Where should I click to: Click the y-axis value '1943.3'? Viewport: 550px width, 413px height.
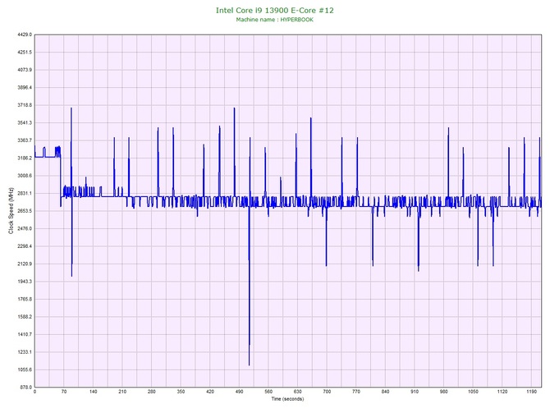click(25, 282)
